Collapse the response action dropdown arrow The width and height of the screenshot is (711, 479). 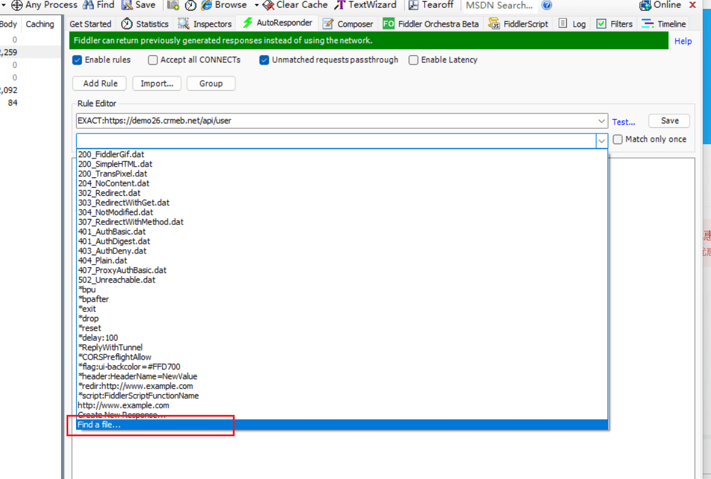(601, 141)
